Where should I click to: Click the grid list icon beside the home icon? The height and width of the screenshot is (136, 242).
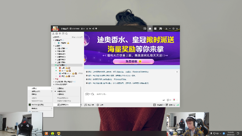coord(155,29)
